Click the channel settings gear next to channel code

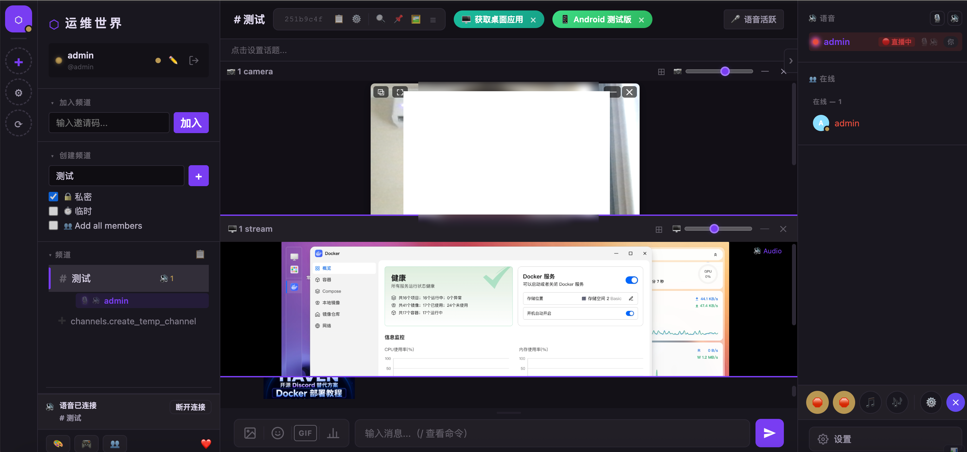[x=356, y=19]
